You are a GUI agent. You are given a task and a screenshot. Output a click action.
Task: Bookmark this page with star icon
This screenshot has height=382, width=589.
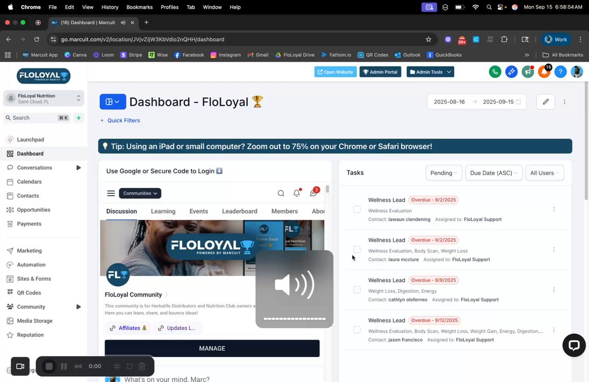428,39
